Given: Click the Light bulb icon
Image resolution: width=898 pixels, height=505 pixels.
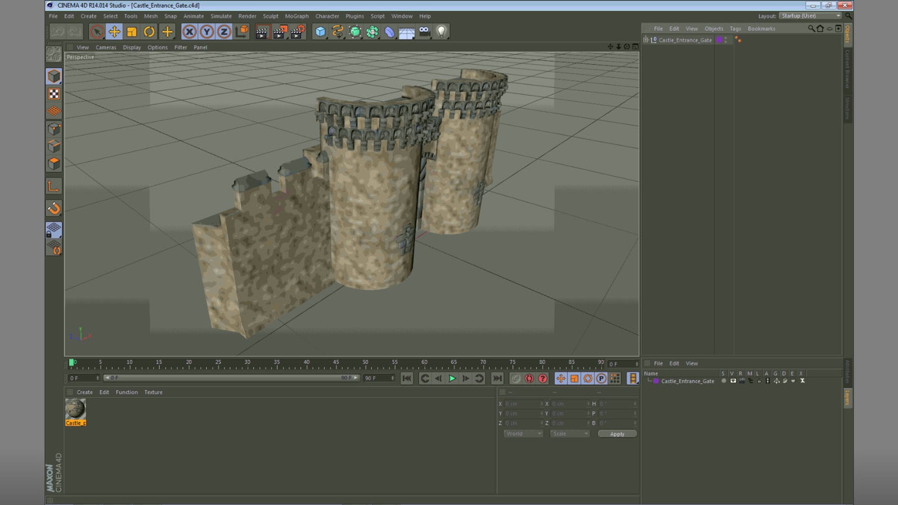Looking at the screenshot, I should [x=441, y=32].
